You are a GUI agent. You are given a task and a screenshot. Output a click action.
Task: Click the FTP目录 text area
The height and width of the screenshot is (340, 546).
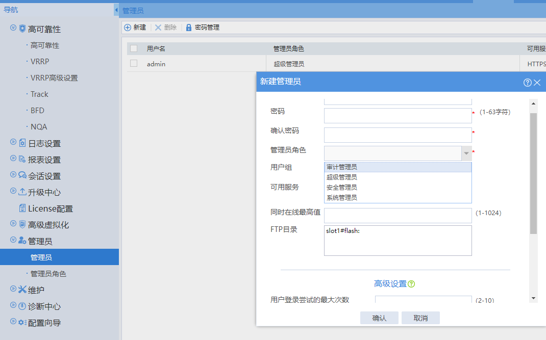pyautogui.click(x=398, y=241)
